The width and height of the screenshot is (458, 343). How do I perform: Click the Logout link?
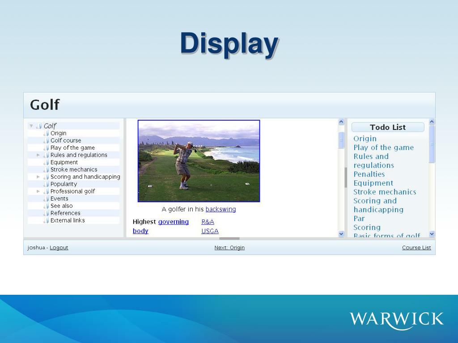tap(59, 247)
